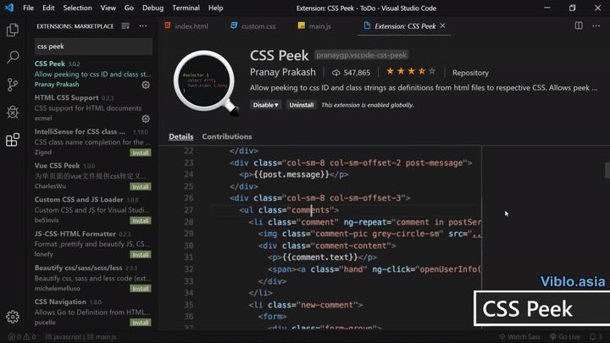Select HTML CSS Support in extension list
Viewport: 610px width, 343px height.
(x=92, y=108)
